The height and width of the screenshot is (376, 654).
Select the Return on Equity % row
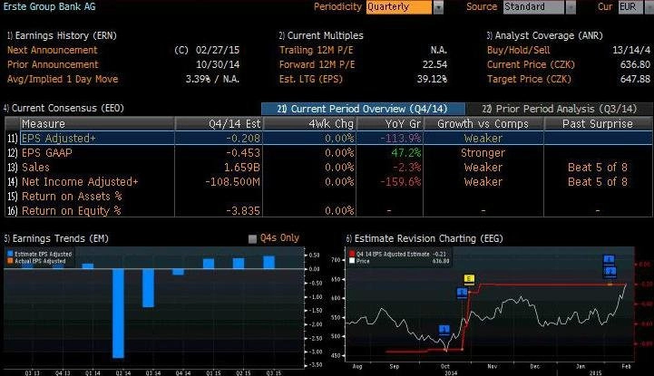click(x=329, y=211)
